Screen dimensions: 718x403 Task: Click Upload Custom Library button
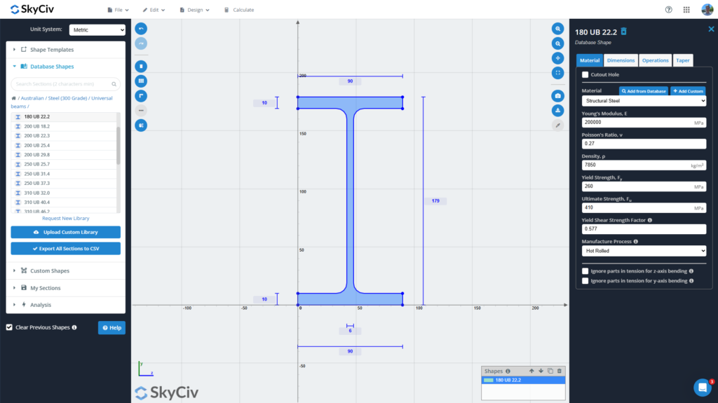[65, 232]
